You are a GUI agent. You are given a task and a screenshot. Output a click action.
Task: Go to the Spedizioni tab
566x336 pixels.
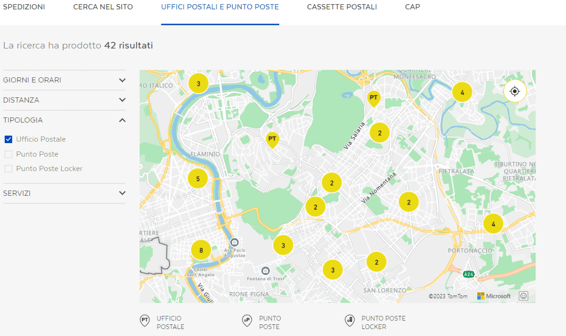[24, 7]
